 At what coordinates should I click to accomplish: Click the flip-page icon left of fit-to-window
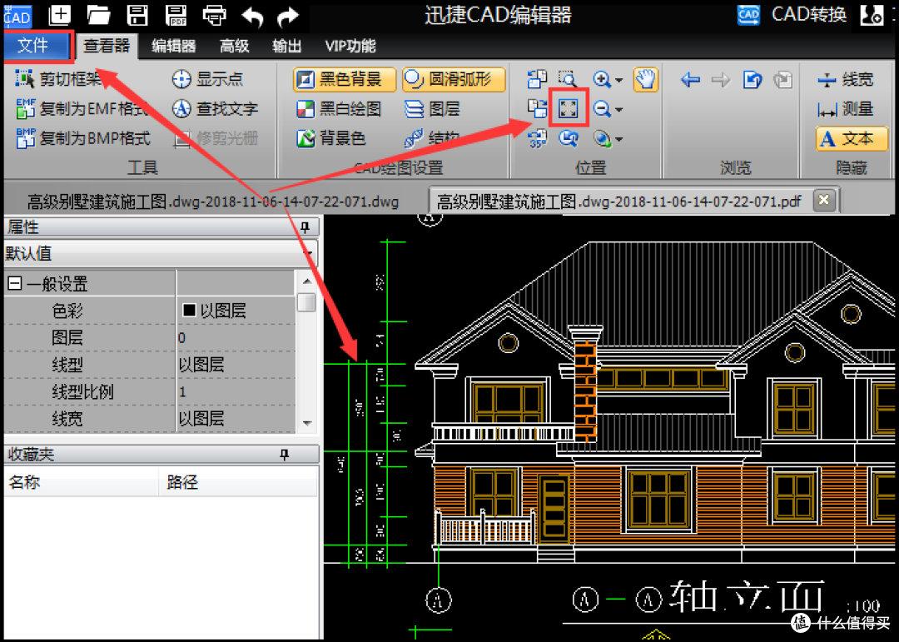tap(537, 108)
